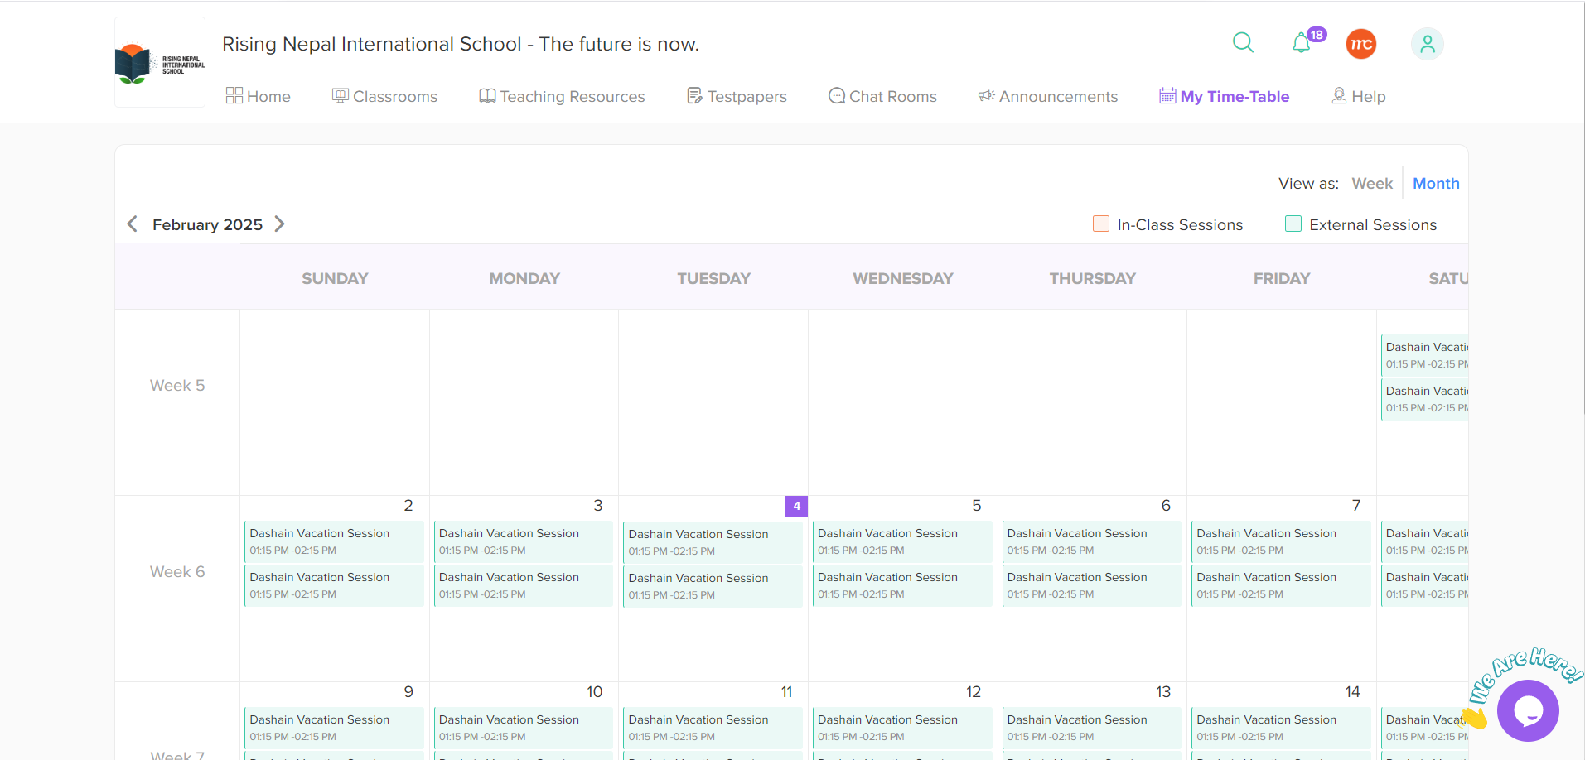
Task: Click the orange MC avatar icon
Action: [x=1360, y=44]
